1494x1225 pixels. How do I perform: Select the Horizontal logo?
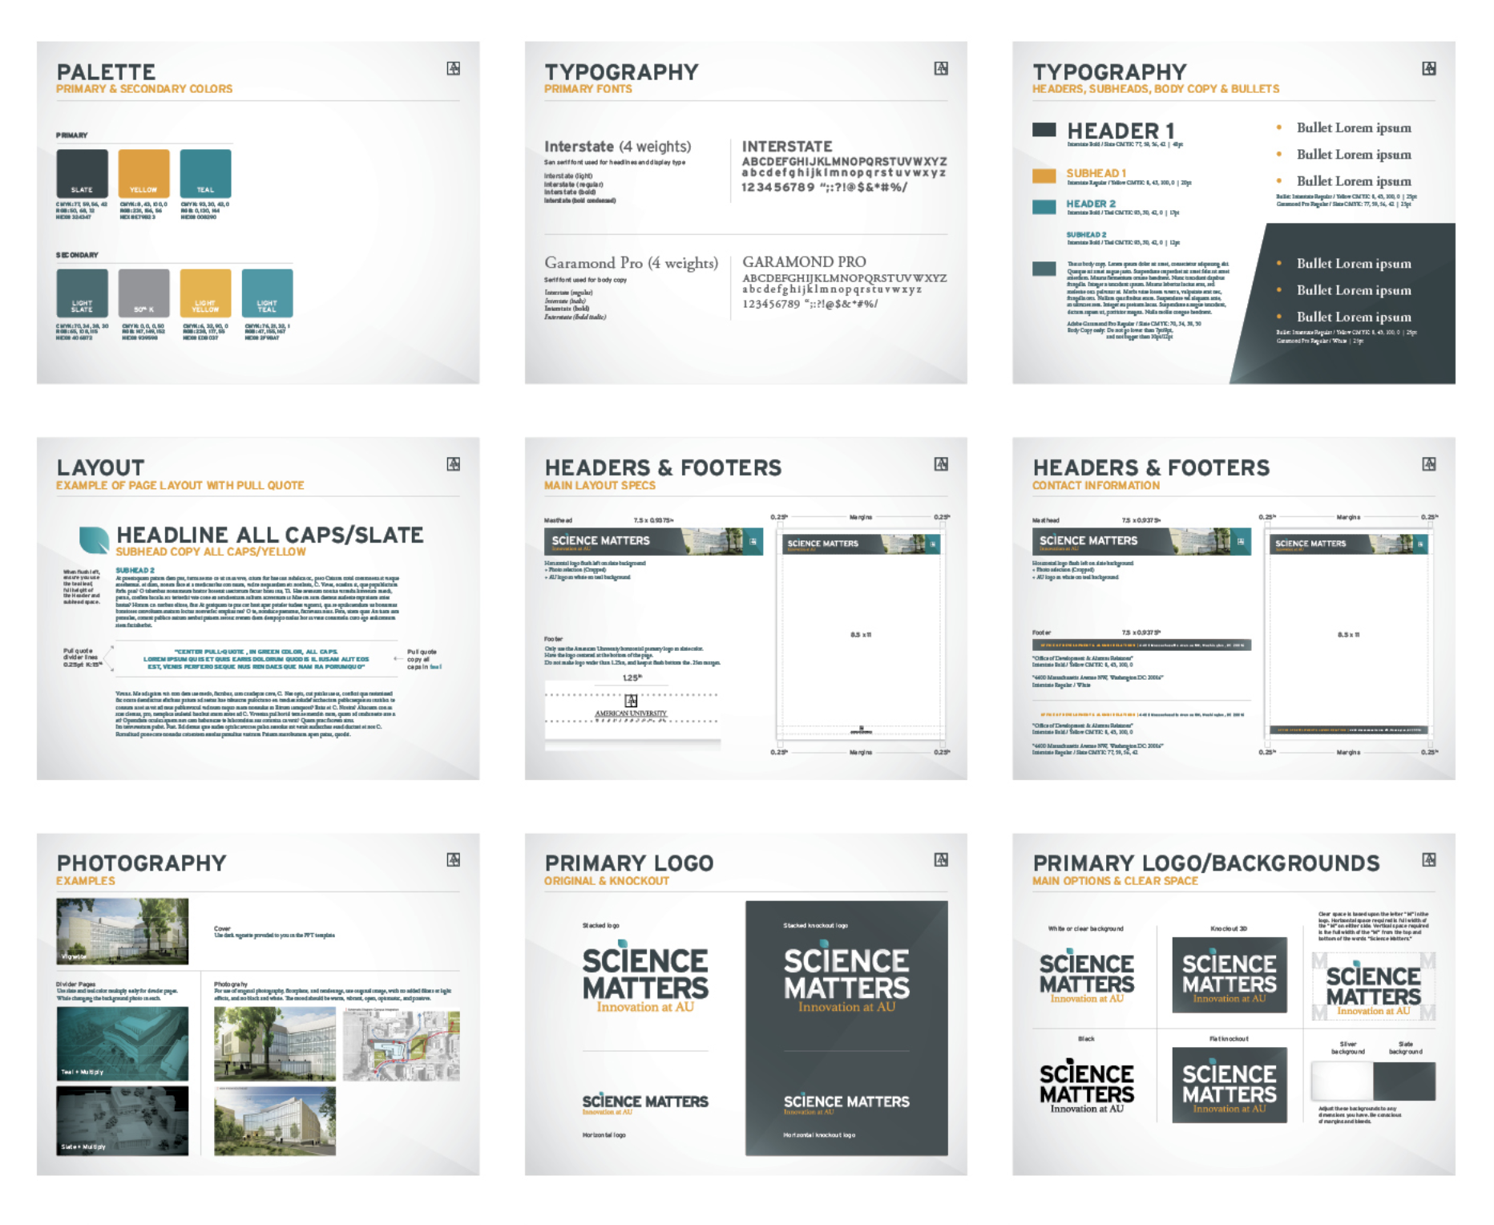645,1105
